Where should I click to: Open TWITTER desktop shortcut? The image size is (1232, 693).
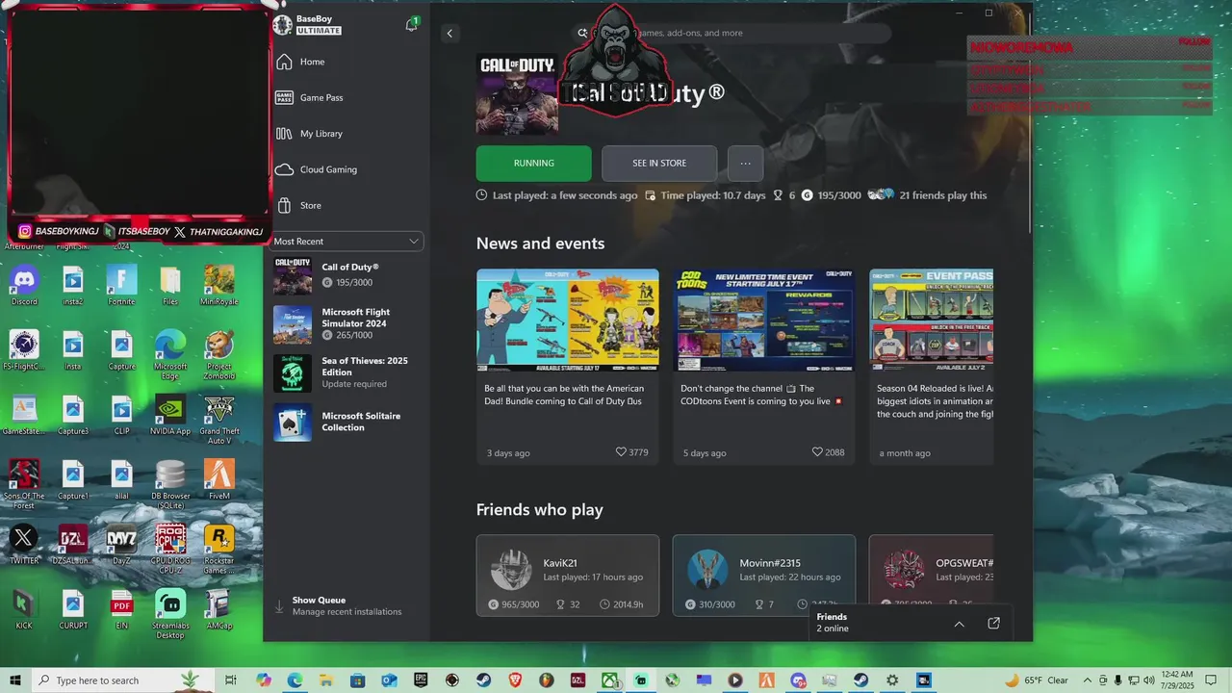coord(24,544)
